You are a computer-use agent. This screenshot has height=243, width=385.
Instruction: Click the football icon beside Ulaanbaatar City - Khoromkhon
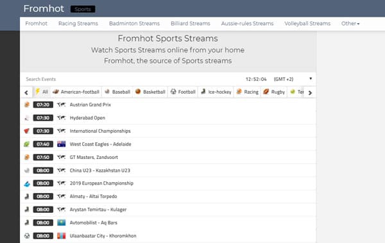(x=27, y=236)
